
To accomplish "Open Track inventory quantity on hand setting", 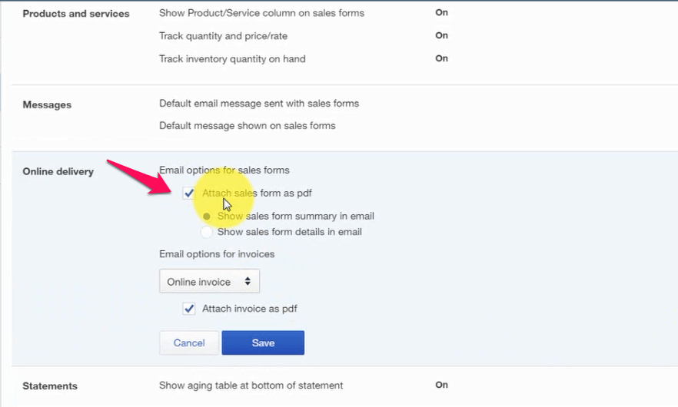I will coord(232,59).
